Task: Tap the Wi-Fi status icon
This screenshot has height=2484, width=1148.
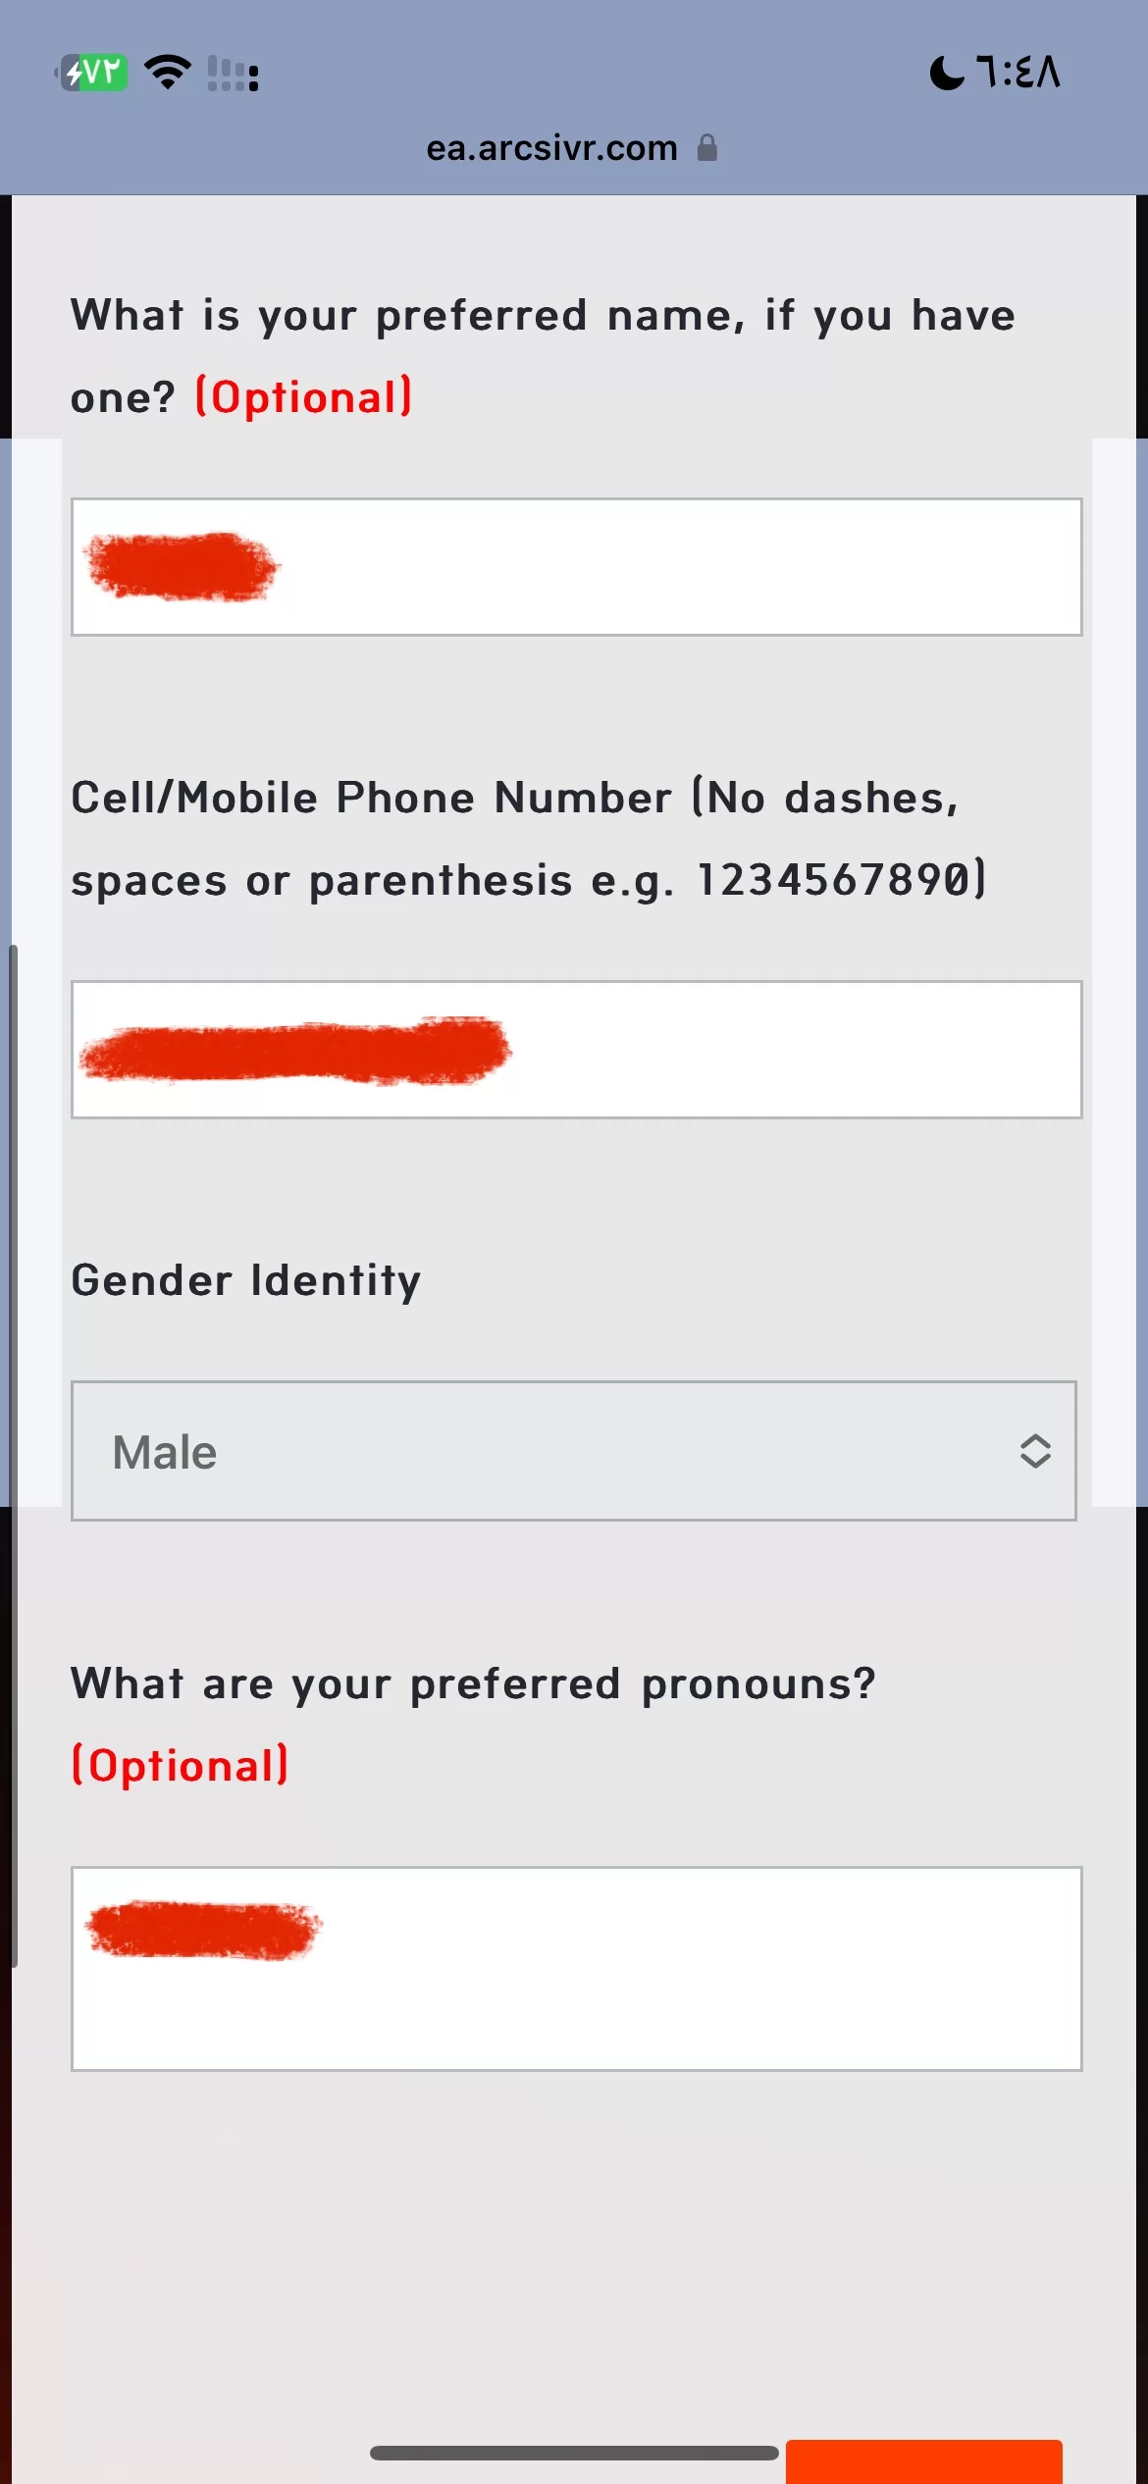Action: pos(168,73)
